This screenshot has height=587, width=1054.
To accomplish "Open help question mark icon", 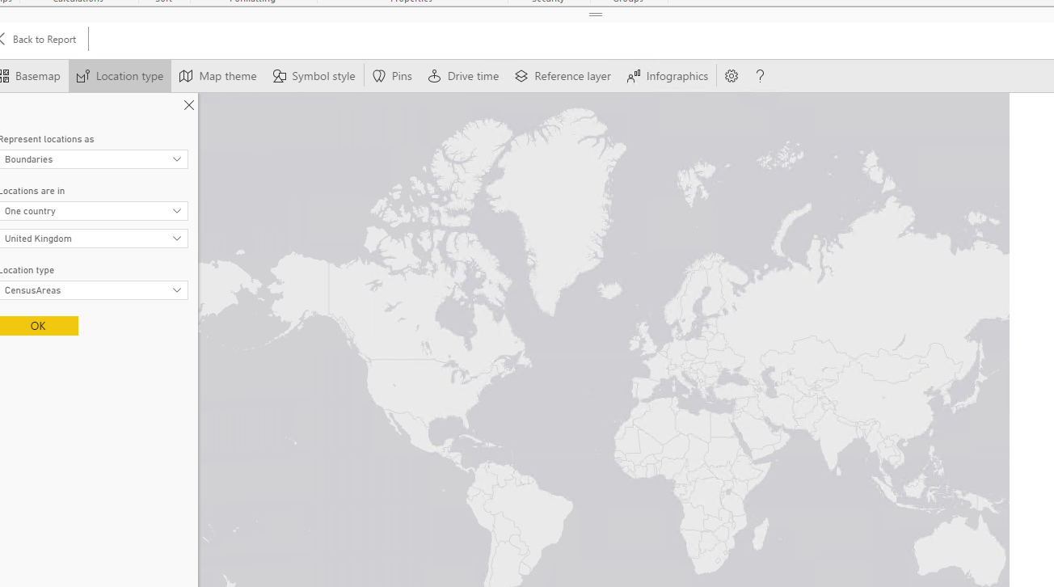I will [760, 76].
